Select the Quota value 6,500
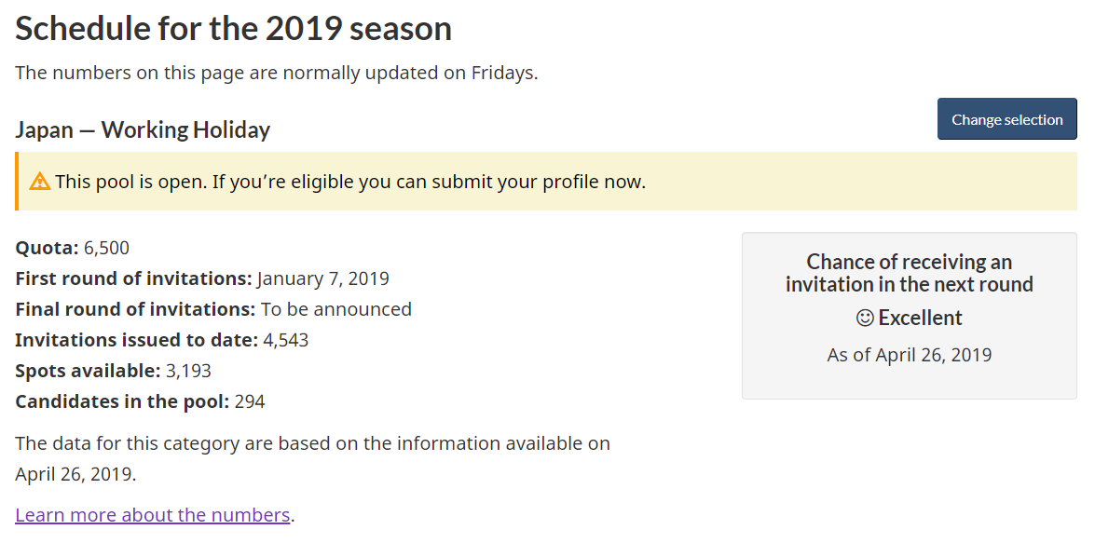The height and width of the screenshot is (543, 1095). coord(106,248)
